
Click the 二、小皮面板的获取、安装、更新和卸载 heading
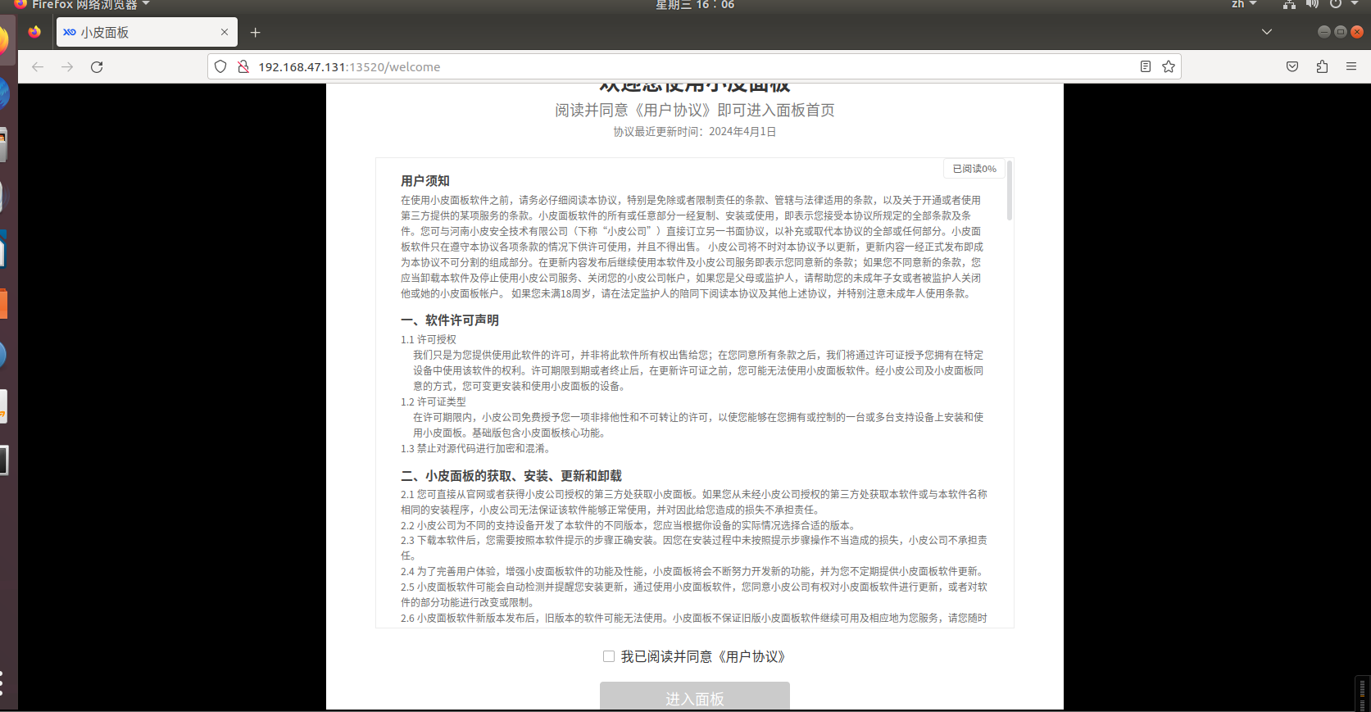(x=511, y=476)
